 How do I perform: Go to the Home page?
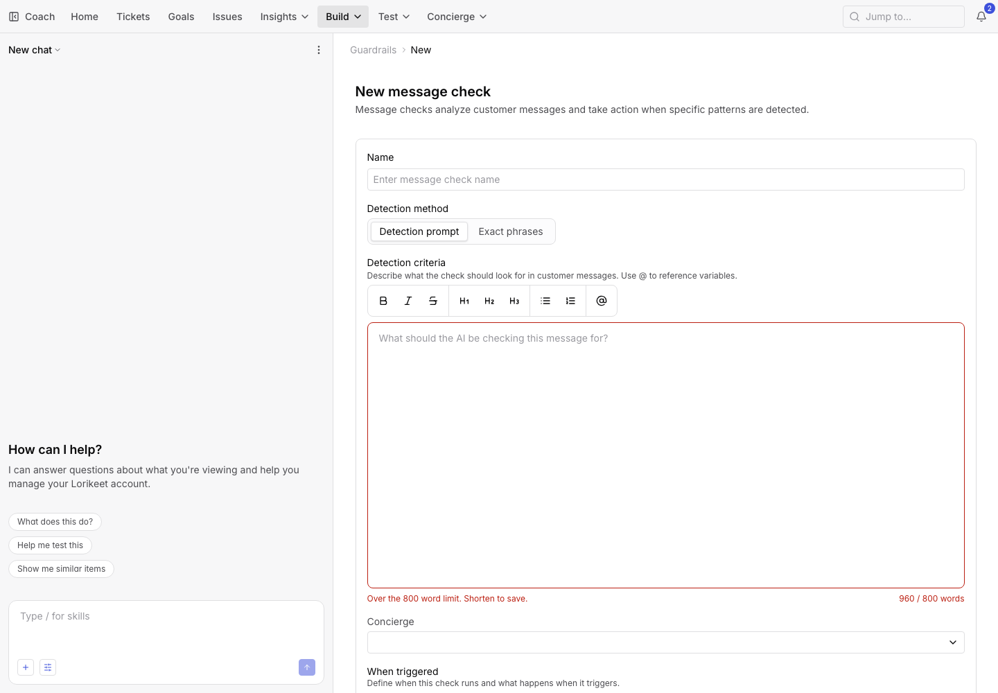click(85, 17)
